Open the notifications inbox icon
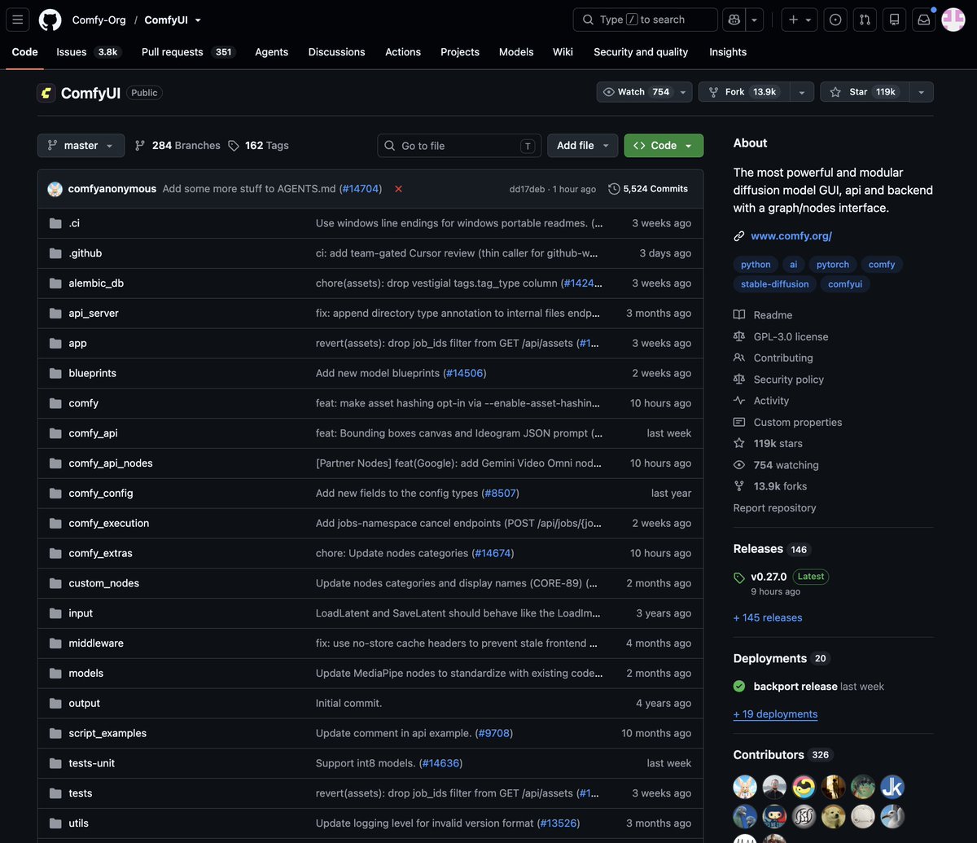The width and height of the screenshot is (977, 843). coord(923,20)
